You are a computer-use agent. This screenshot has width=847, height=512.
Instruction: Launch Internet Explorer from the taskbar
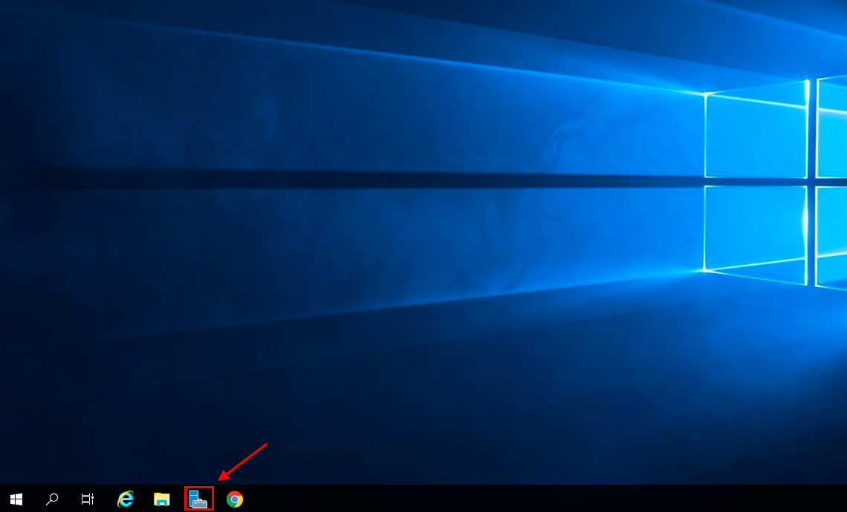pyautogui.click(x=126, y=499)
